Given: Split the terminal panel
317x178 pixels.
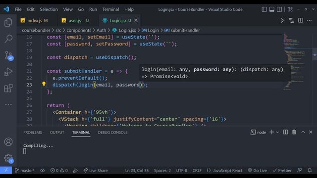Looking at the screenshot, I should point(285,132).
